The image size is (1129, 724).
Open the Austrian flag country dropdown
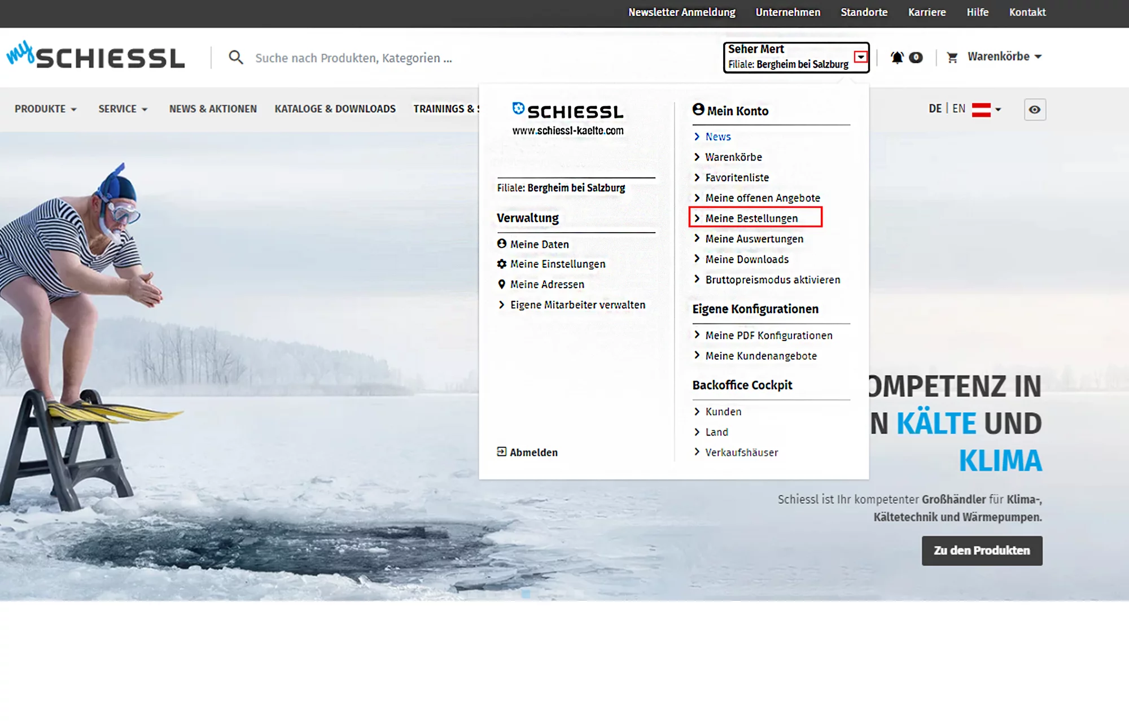point(986,110)
